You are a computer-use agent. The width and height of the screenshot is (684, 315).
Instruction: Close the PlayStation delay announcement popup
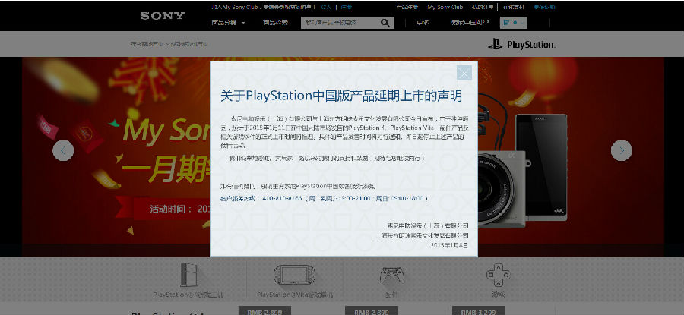(464, 73)
